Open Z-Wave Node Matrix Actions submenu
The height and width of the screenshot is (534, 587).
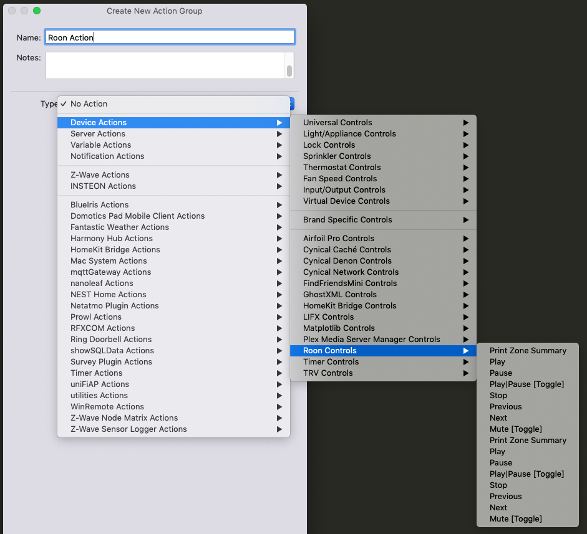pyautogui.click(x=173, y=418)
